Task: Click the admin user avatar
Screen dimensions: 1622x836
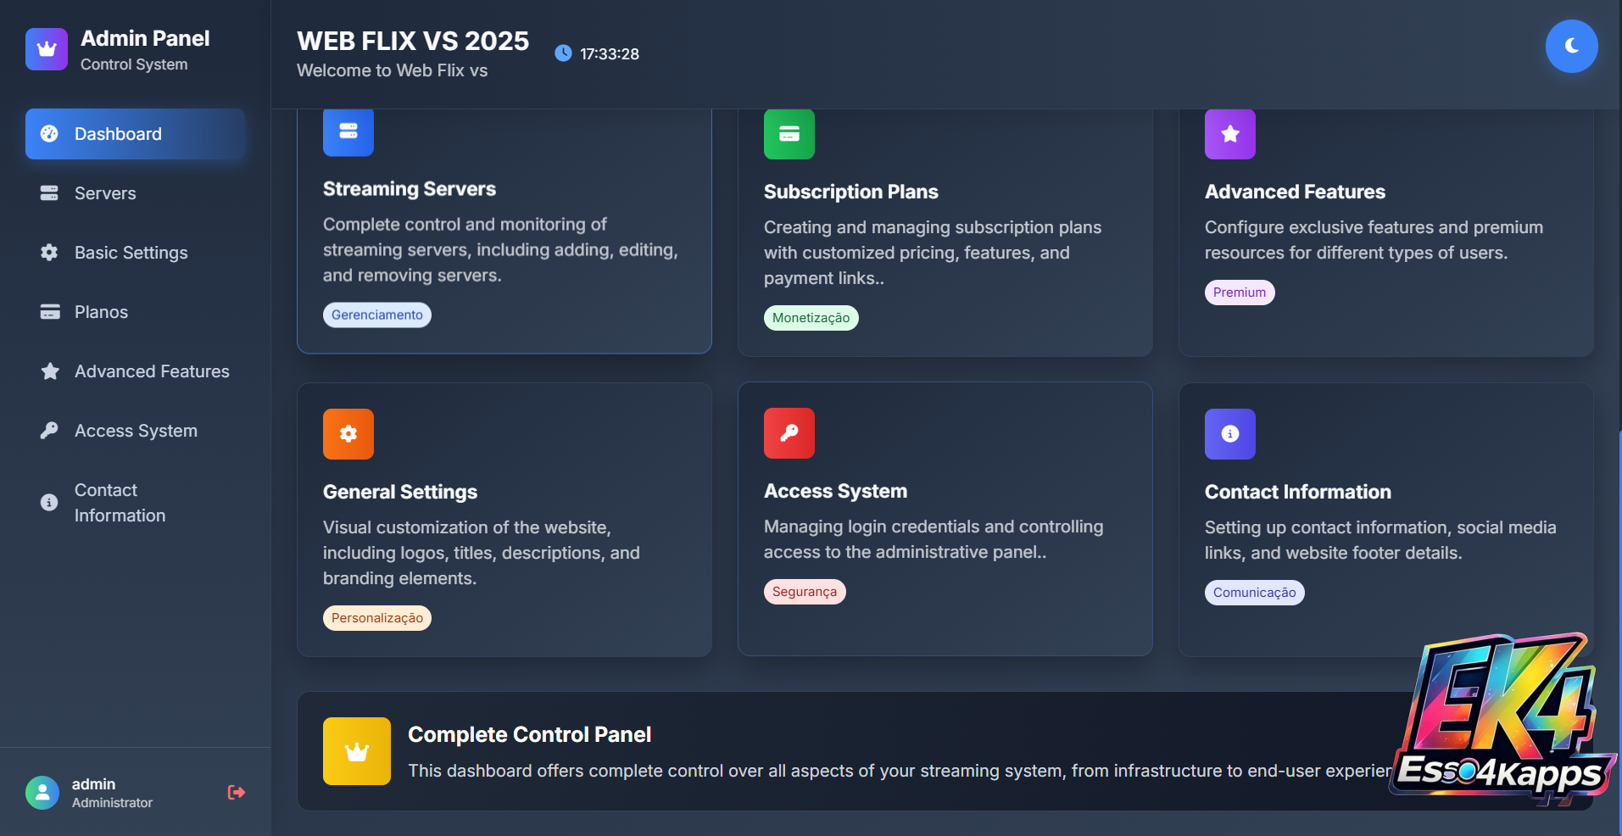Action: point(42,793)
